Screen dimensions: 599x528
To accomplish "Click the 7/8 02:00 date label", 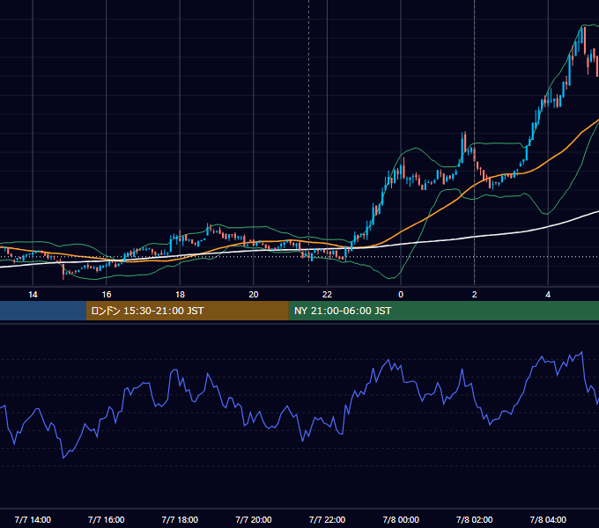I will click(475, 519).
